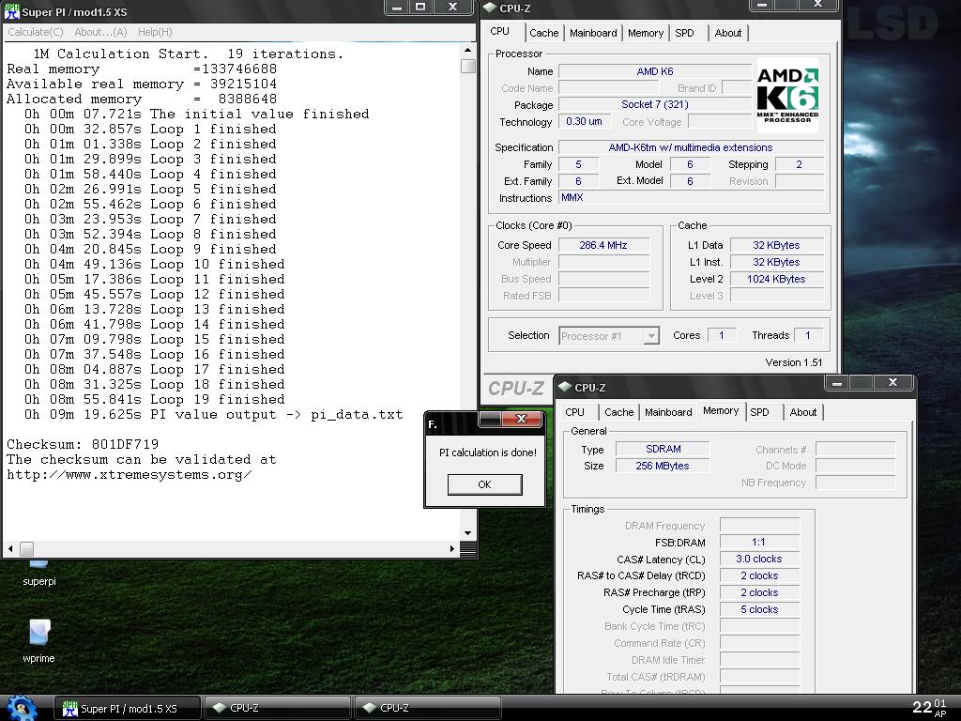Open the Calculate(C) menu in Super PI
The height and width of the screenshot is (721, 961).
[36, 32]
